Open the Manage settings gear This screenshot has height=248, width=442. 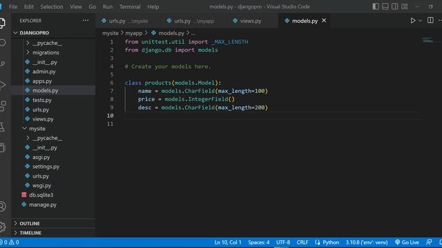coord(2,227)
